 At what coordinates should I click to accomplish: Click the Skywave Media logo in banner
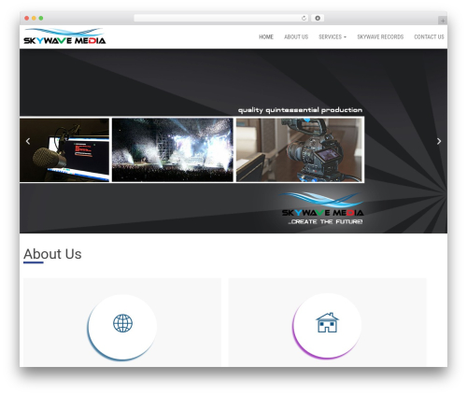(x=322, y=205)
